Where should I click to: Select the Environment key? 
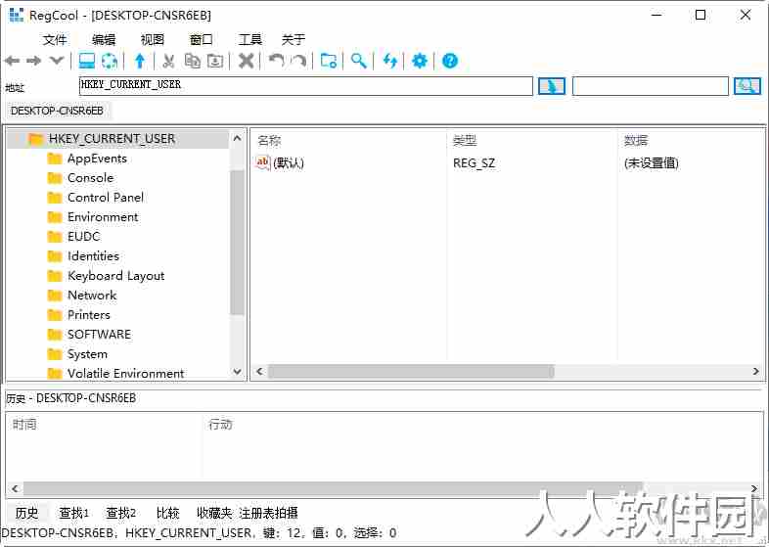(103, 217)
